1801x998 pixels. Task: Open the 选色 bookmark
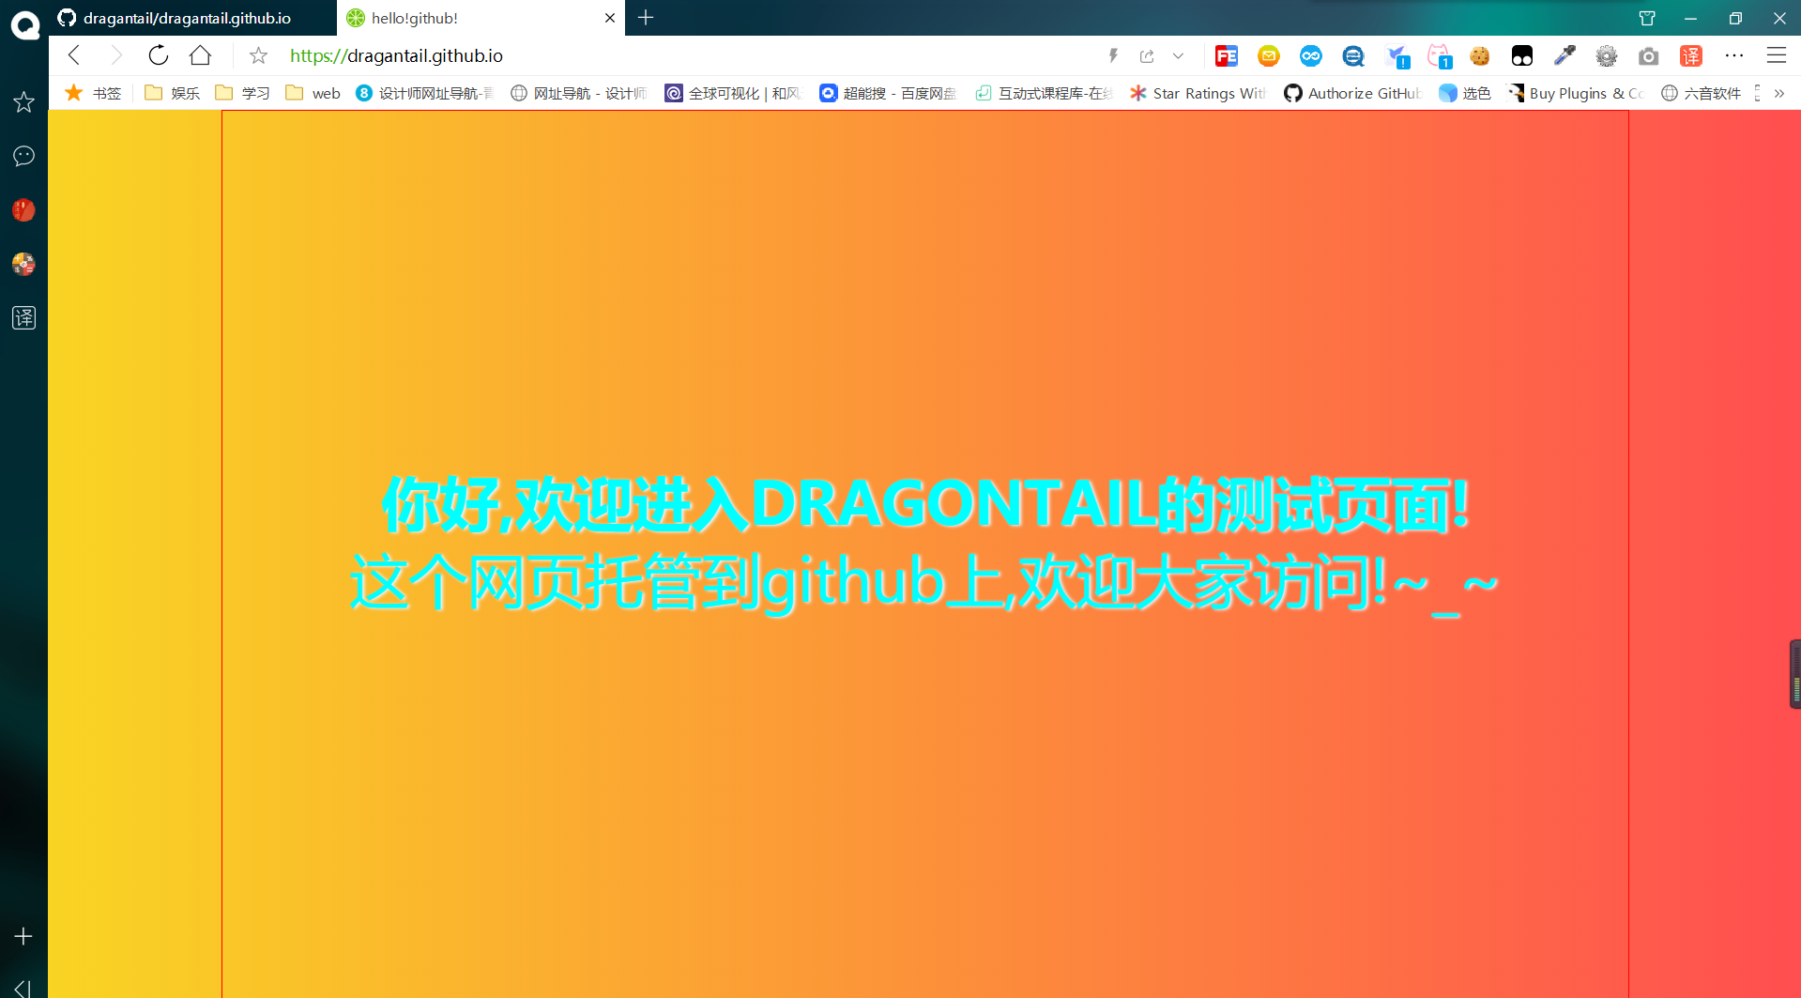coord(1465,93)
